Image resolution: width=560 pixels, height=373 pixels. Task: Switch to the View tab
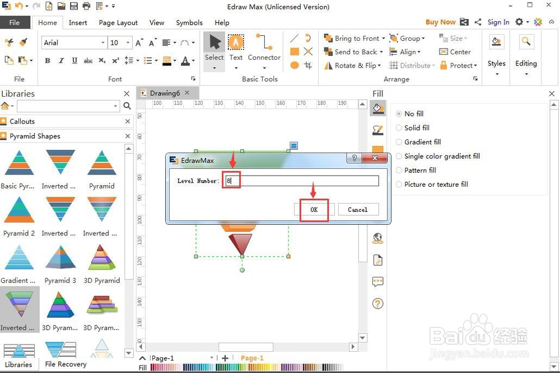tap(157, 22)
